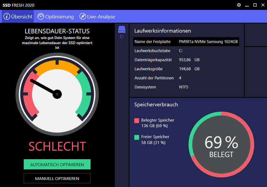Select the Name der Festplatte row
The image size is (267, 187).
pyautogui.click(x=186, y=42)
